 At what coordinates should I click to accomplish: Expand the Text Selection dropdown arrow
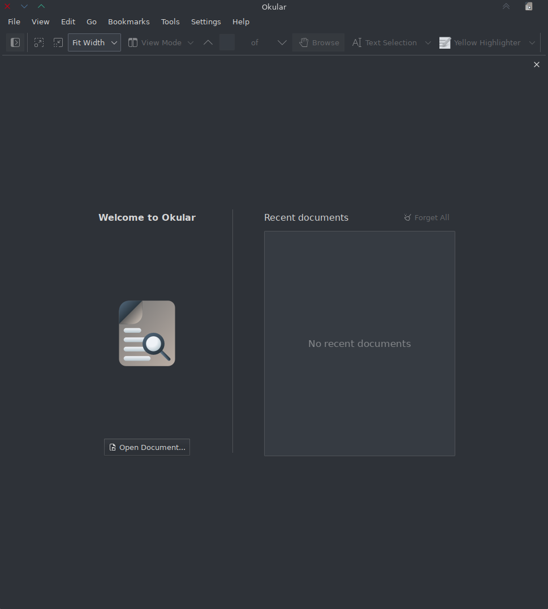click(428, 42)
